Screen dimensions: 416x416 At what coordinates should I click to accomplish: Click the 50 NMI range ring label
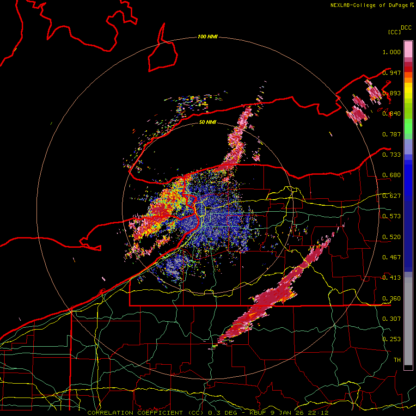(208, 122)
